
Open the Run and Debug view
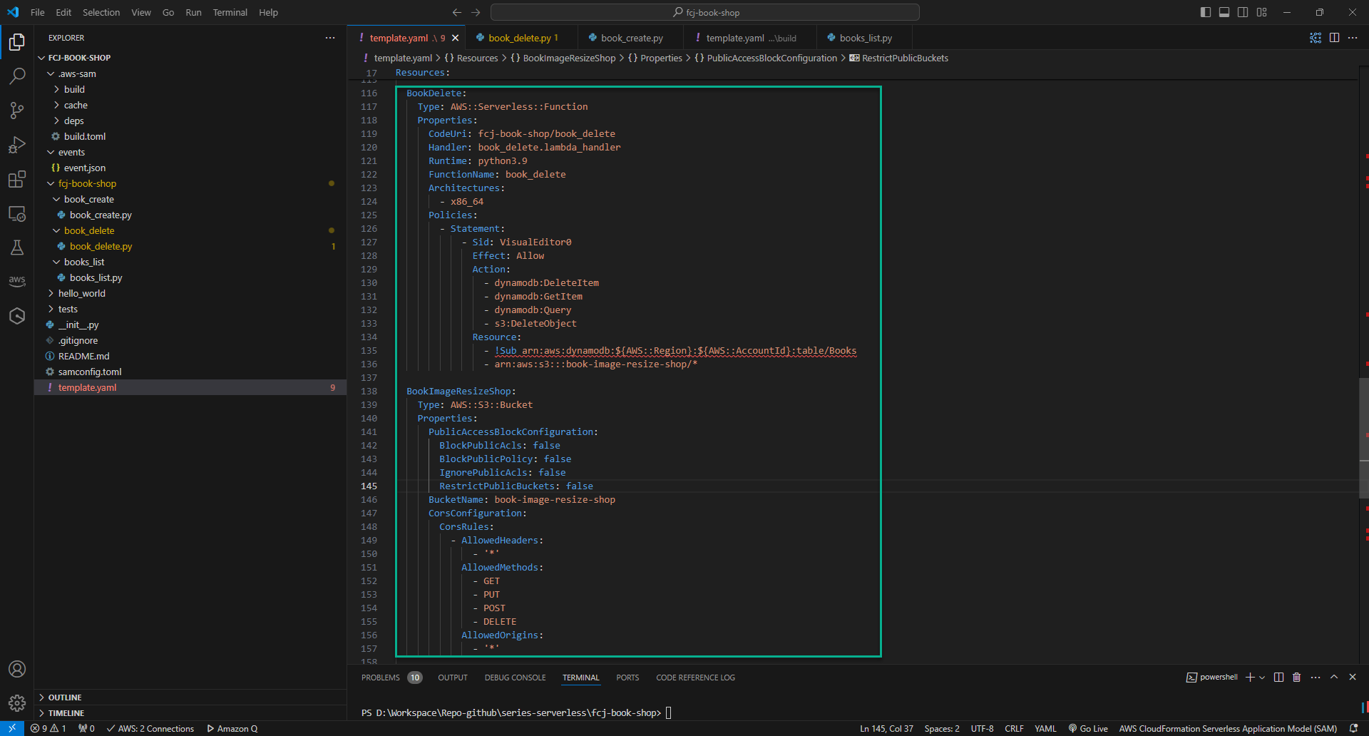(17, 145)
